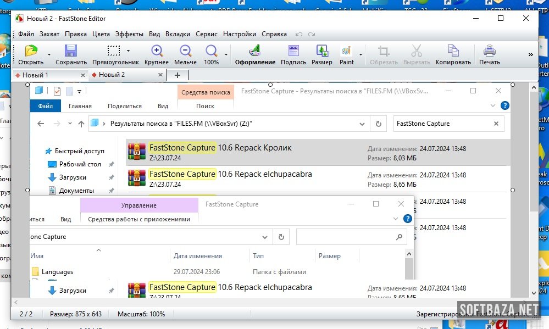
Task: Add a caption using Подпись
Action: 293,52
